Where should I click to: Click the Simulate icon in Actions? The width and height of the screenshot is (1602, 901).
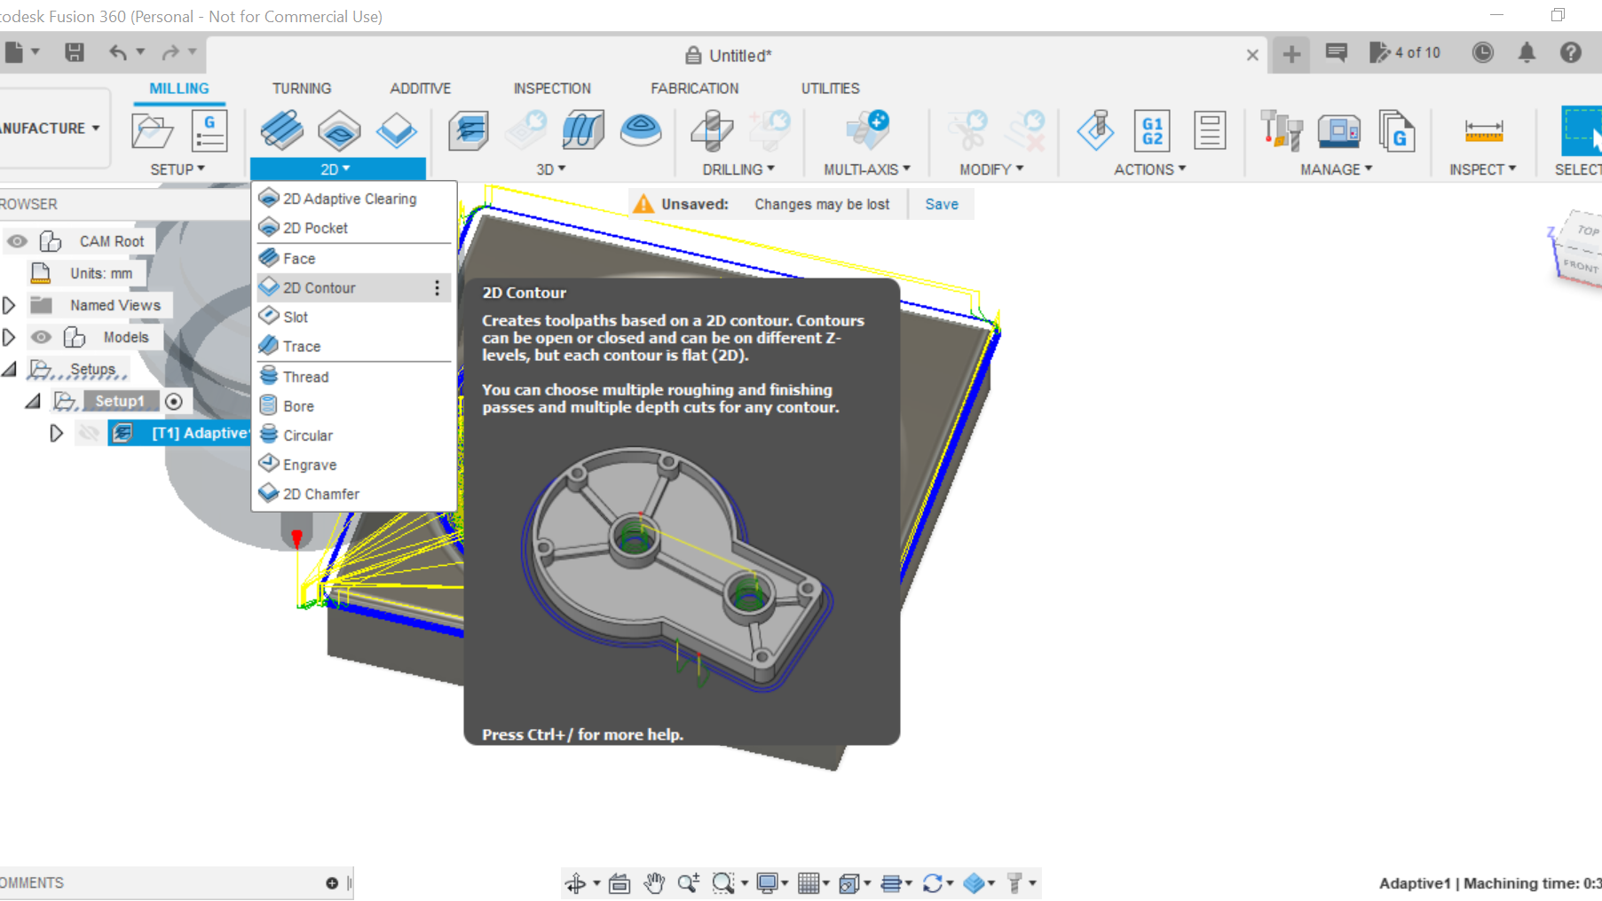tap(1096, 130)
